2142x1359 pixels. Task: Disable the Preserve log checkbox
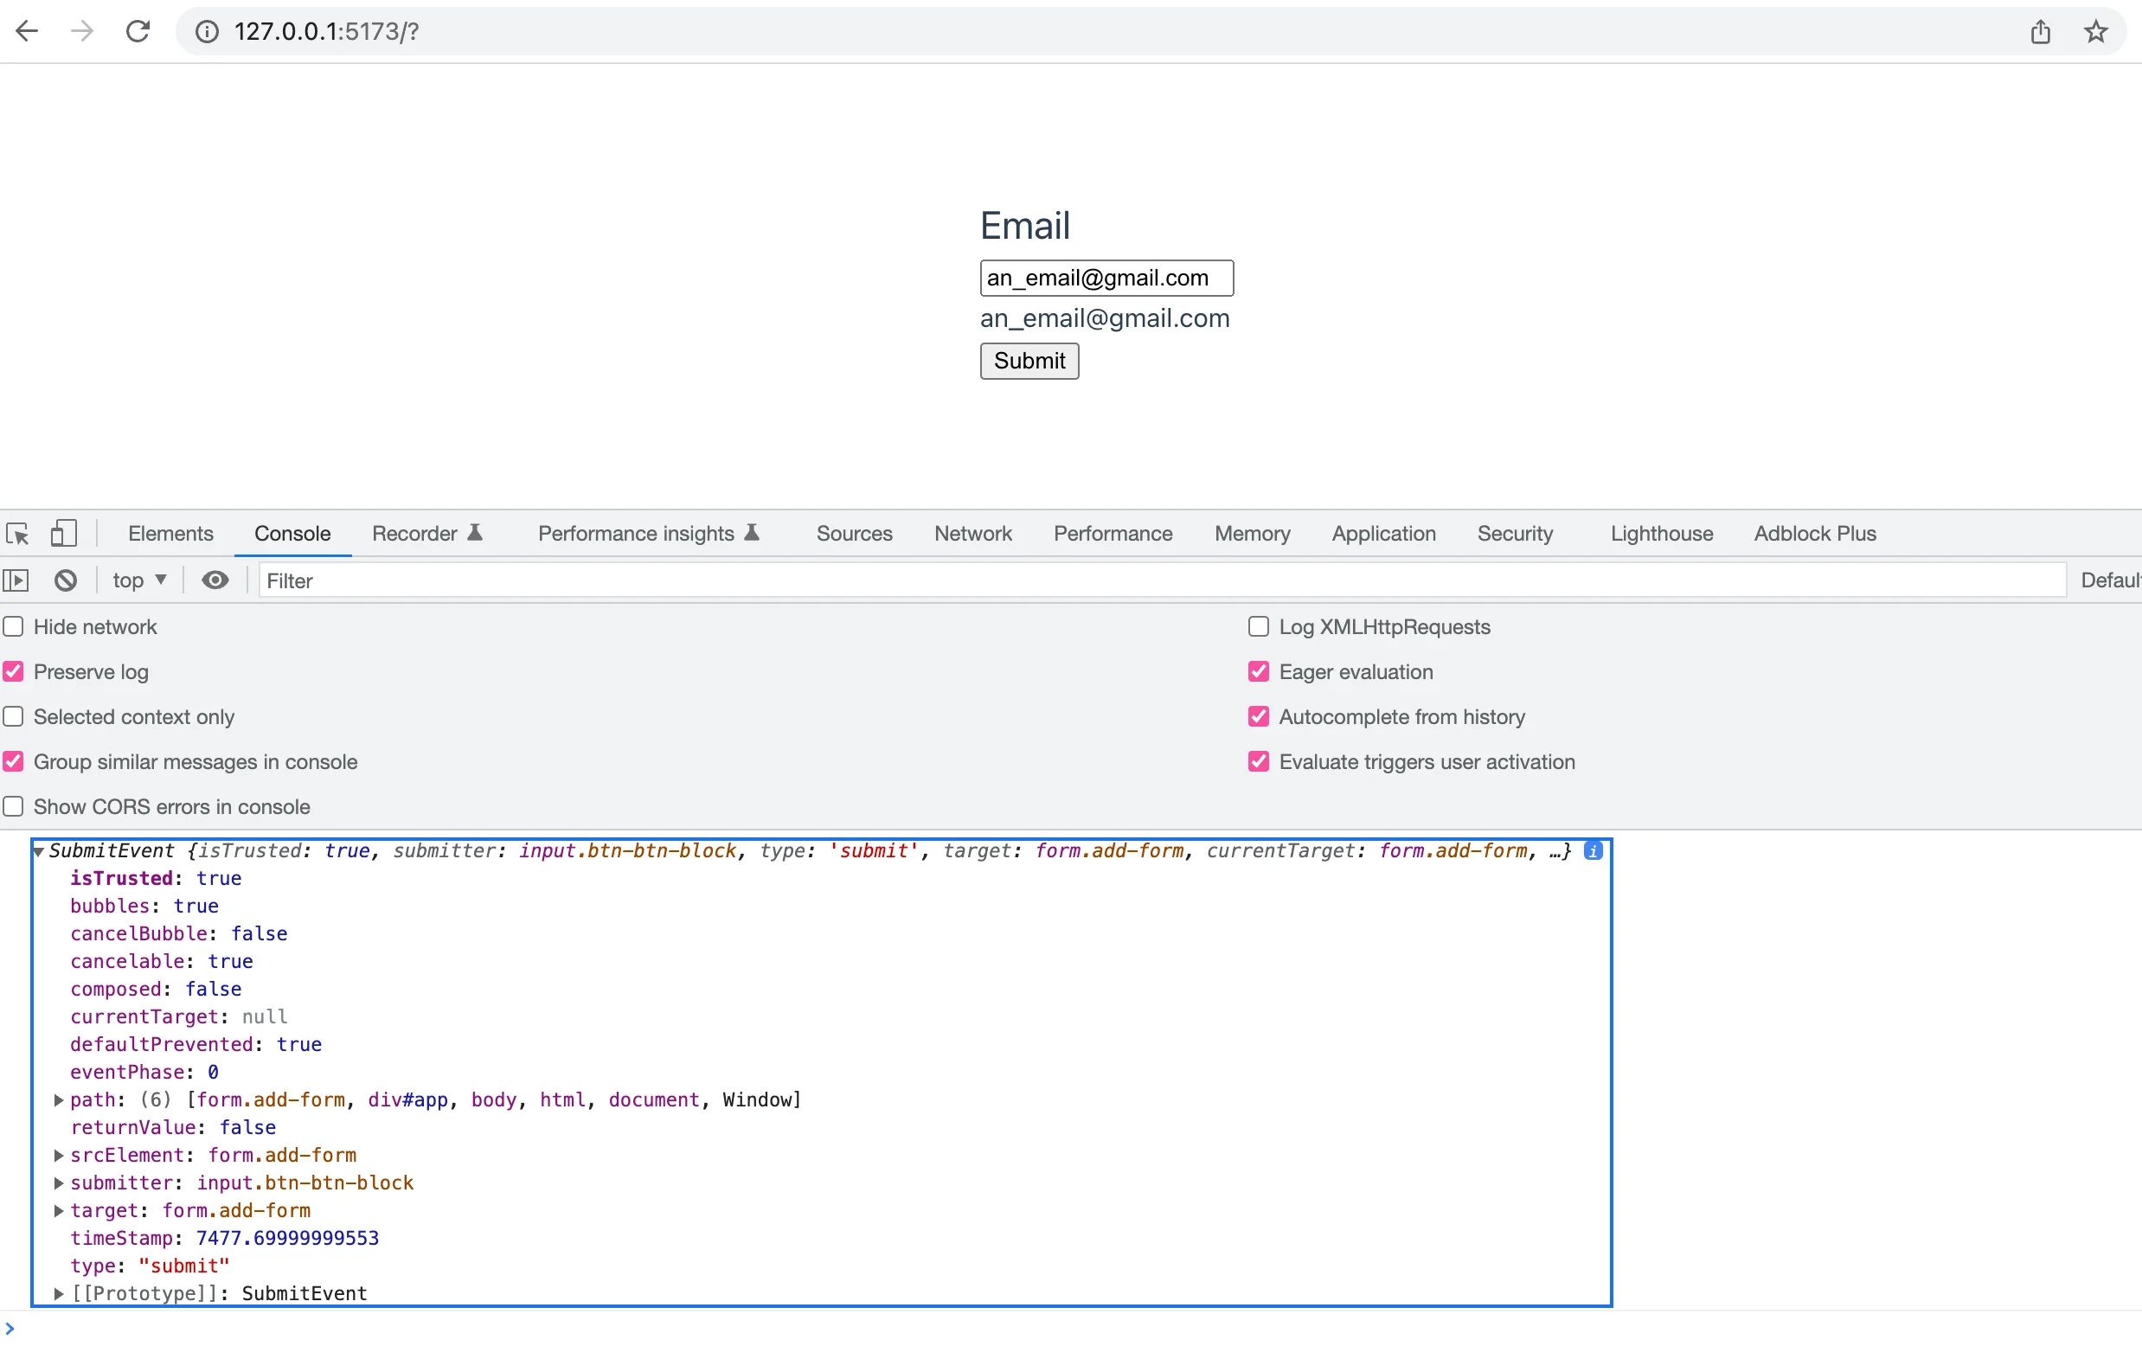[13, 671]
